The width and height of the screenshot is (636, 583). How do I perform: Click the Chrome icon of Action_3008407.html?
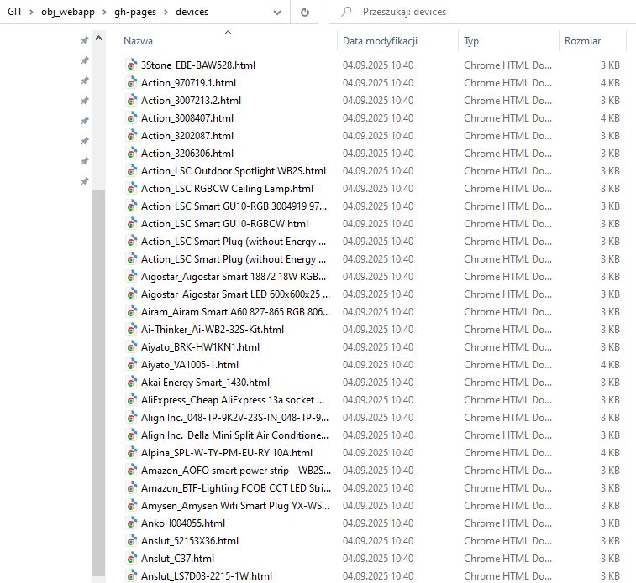pos(131,118)
